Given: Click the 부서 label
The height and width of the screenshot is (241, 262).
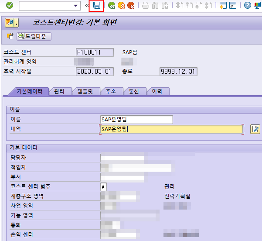Looking at the screenshot, I should (16, 177).
